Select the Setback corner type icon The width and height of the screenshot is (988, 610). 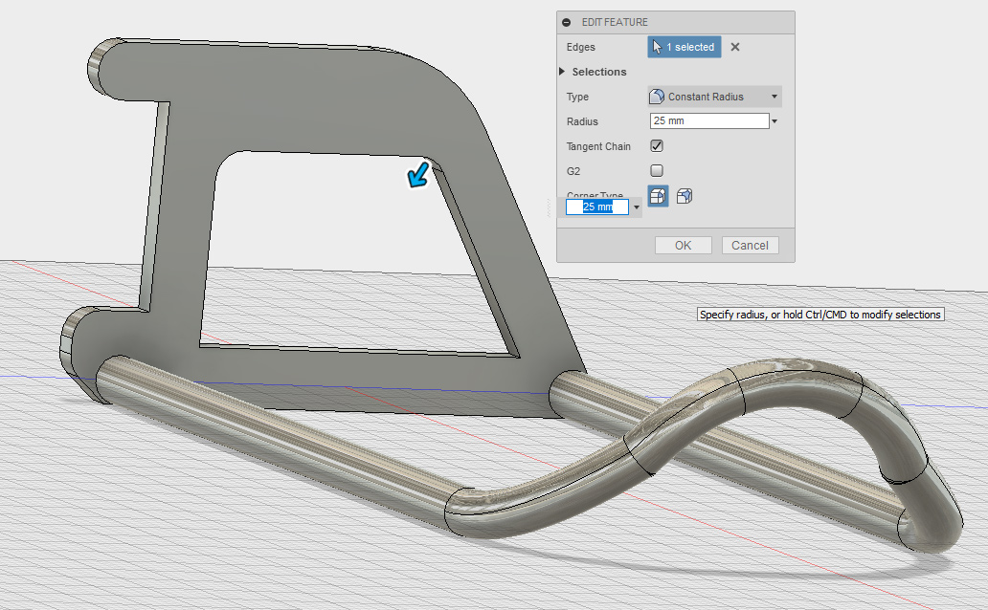point(684,196)
